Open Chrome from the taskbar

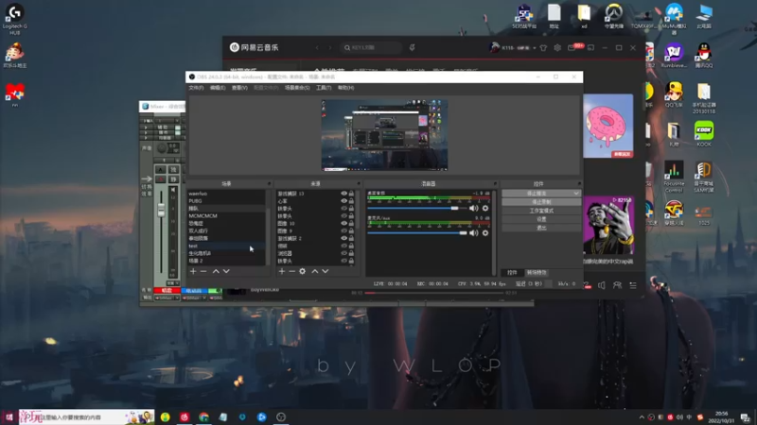pos(203,416)
